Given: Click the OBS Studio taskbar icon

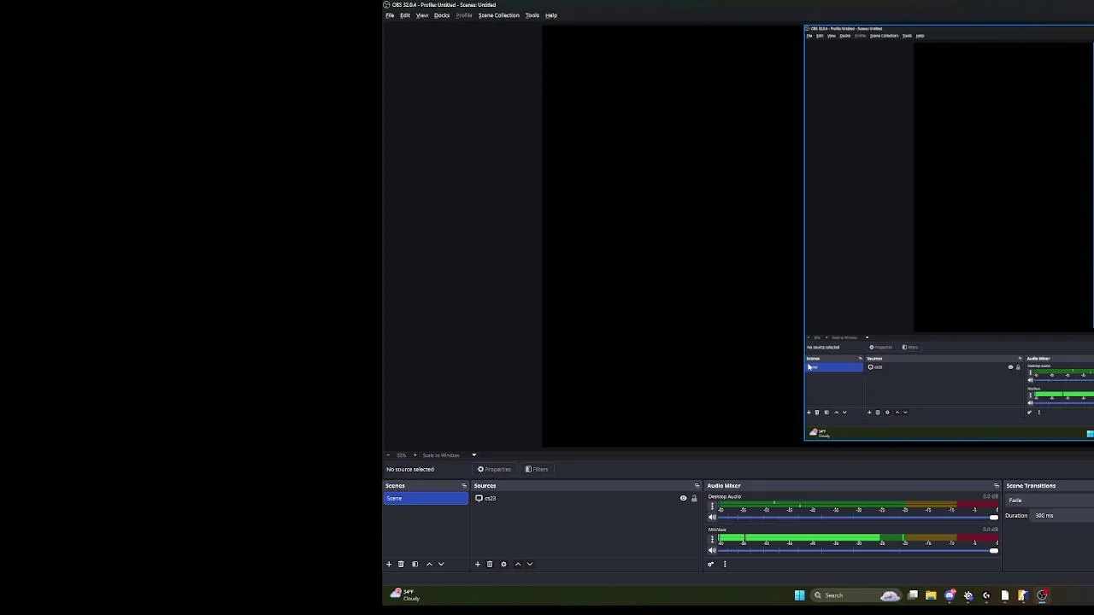Looking at the screenshot, I should (1043, 595).
